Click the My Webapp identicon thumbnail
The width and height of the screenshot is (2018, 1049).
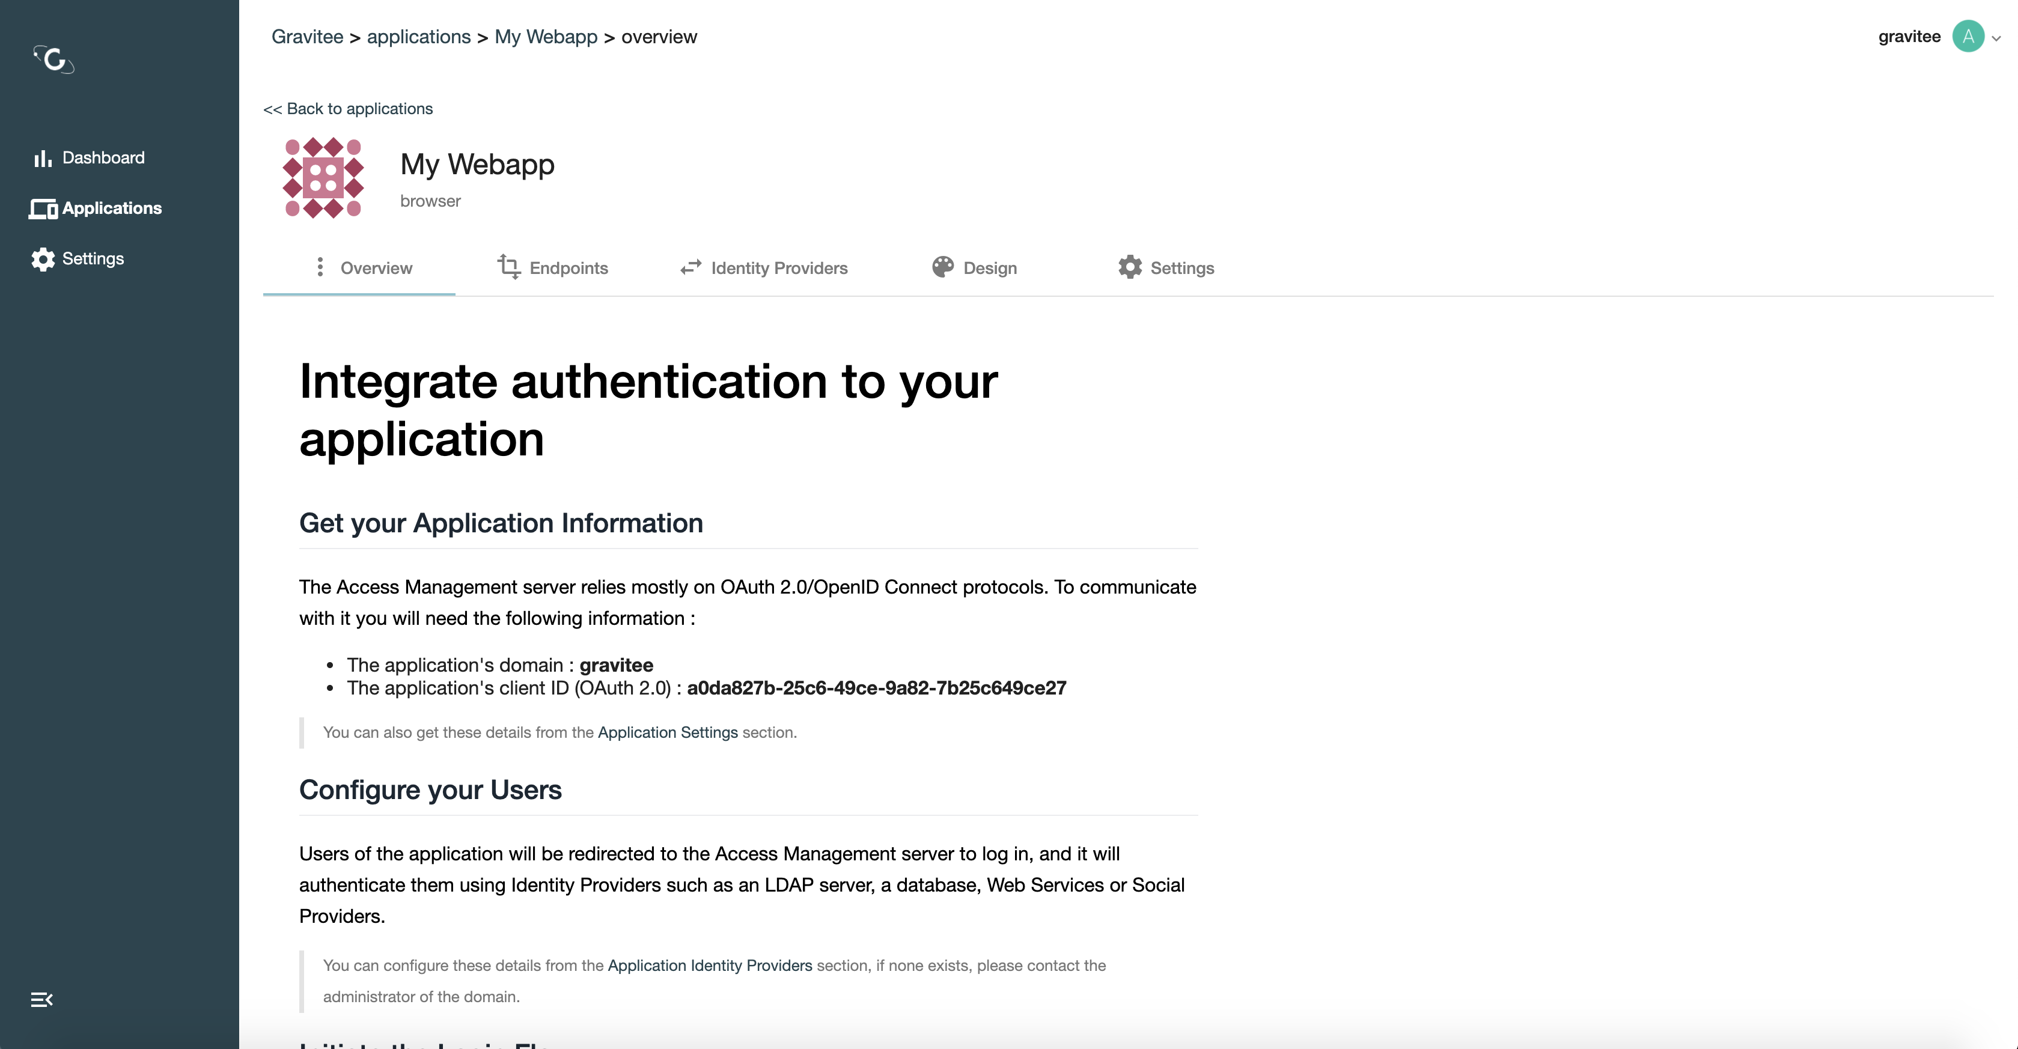[x=323, y=178]
